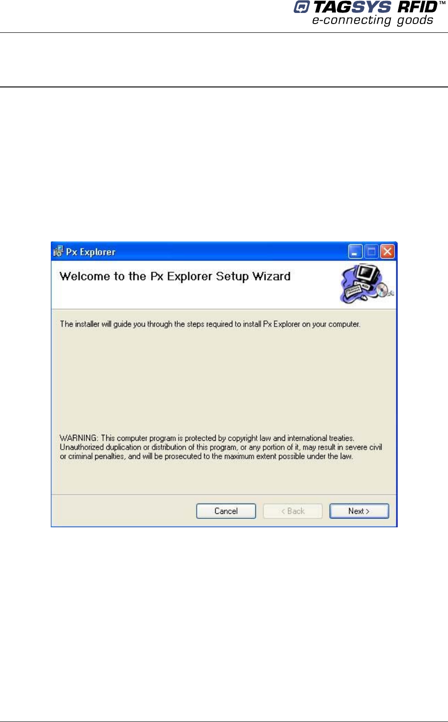
Task: Click the disabled maximize button
Action: (371, 252)
